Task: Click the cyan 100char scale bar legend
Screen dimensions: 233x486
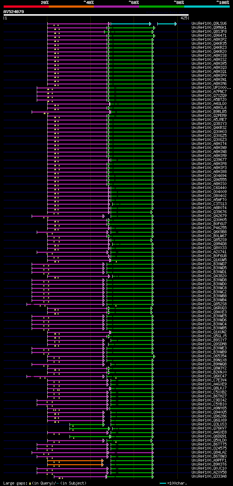Action: pos(163,483)
